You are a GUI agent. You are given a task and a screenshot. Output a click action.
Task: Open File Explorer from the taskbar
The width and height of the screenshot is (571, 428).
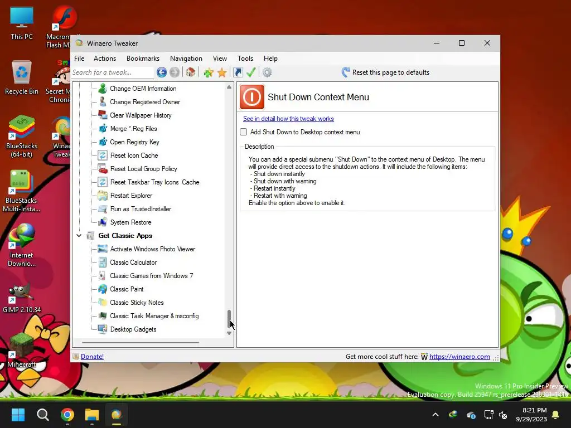[92, 415]
